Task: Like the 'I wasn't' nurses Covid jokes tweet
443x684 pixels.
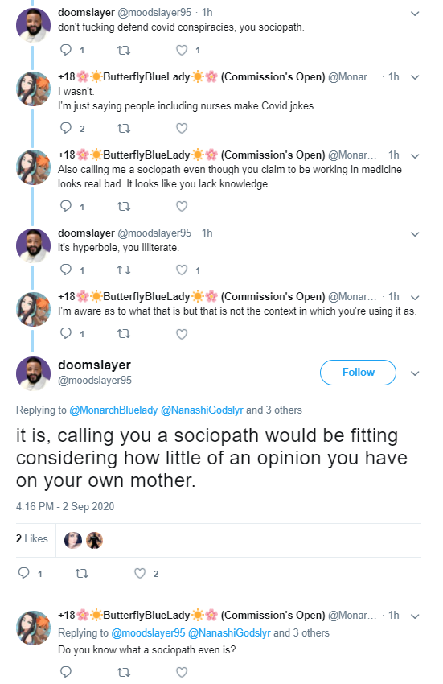Action: [182, 128]
